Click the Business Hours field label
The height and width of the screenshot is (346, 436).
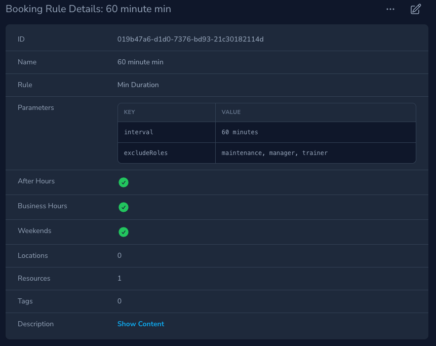[x=42, y=206]
